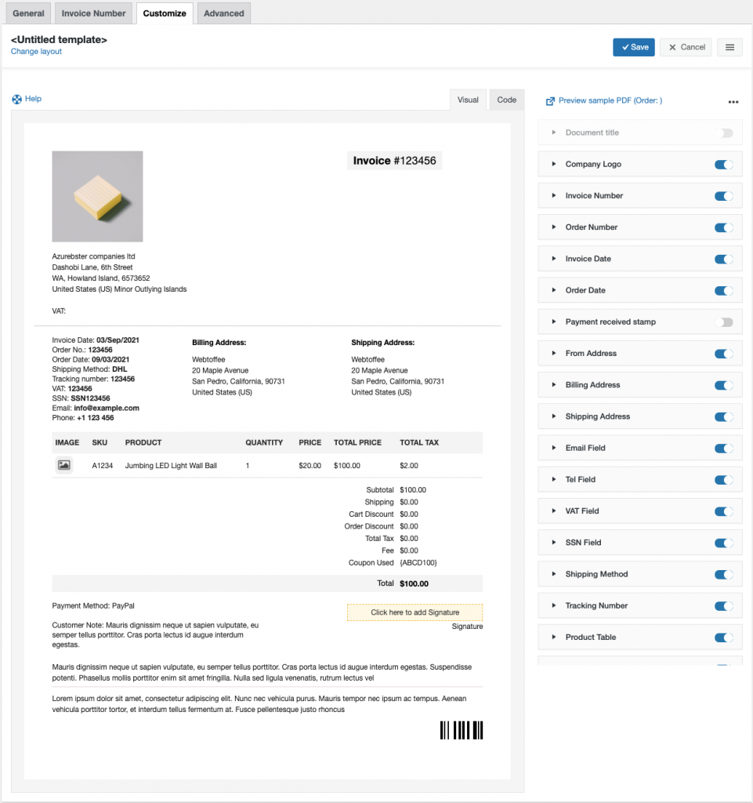This screenshot has height=803, width=753.
Task: Enable the Payment received stamp toggle
Action: pyautogui.click(x=724, y=322)
